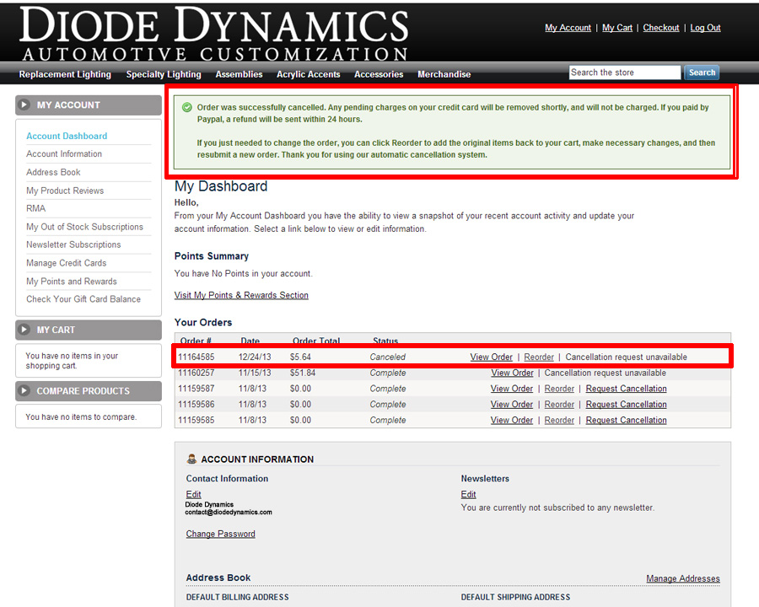Screen dimensions: 759x607
Task: Open Accessories menu
Action: tap(379, 74)
